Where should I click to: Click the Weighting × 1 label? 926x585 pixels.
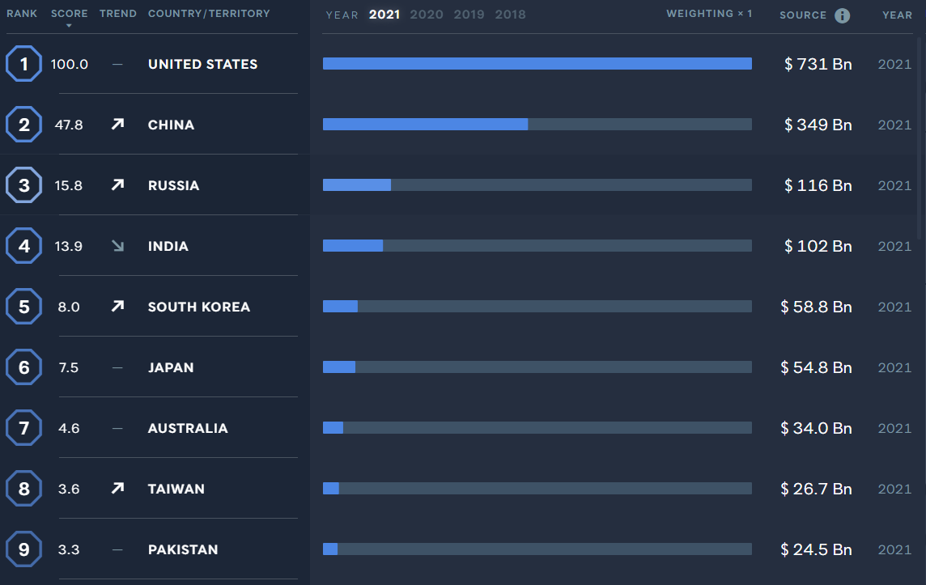point(709,14)
